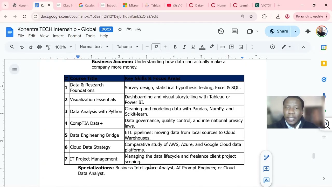
Task: Click the font size field
Action: pos(156,47)
